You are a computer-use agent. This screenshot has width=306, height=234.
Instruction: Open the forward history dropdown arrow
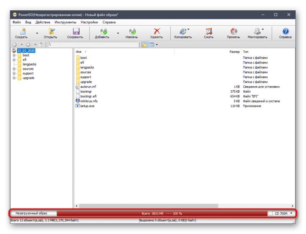tap(35, 45)
